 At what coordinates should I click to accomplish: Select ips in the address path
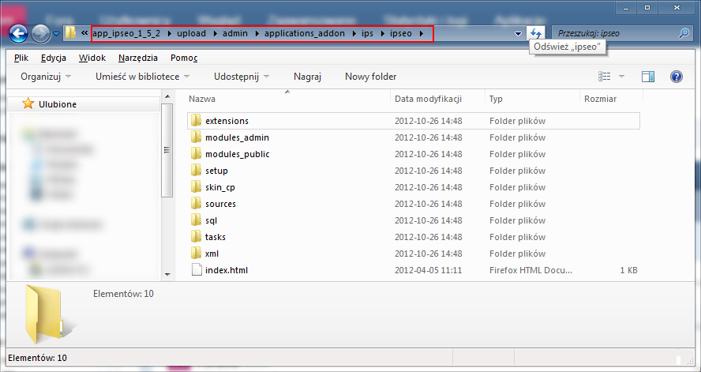tap(368, 33)
